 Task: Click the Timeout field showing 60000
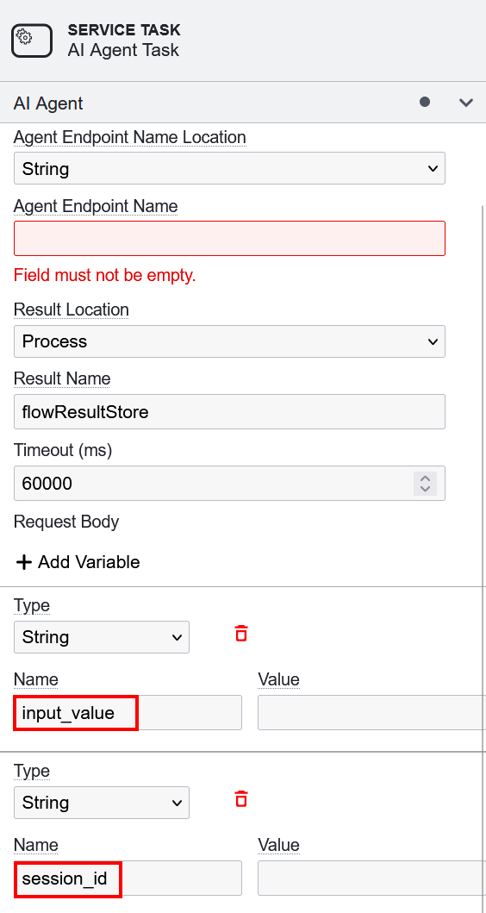pos(229,483)
